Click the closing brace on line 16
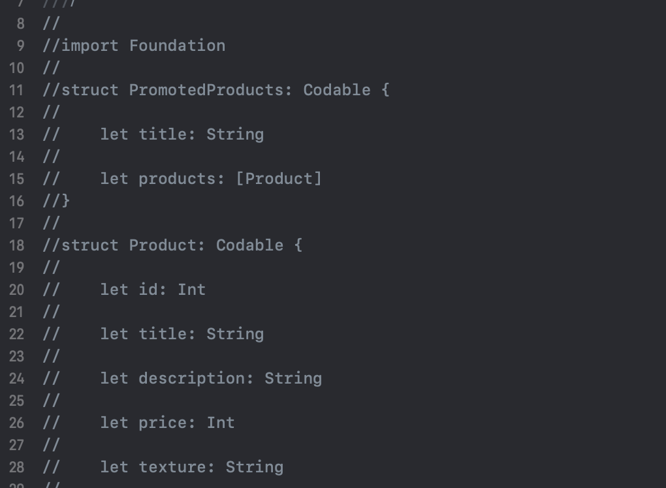The image size is (666, 488). pyautogui.click(x=66, y=201)
